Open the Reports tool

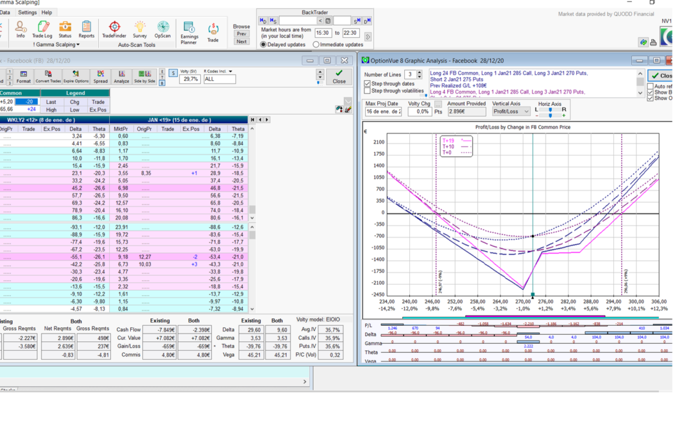click(x=86, y=30)
